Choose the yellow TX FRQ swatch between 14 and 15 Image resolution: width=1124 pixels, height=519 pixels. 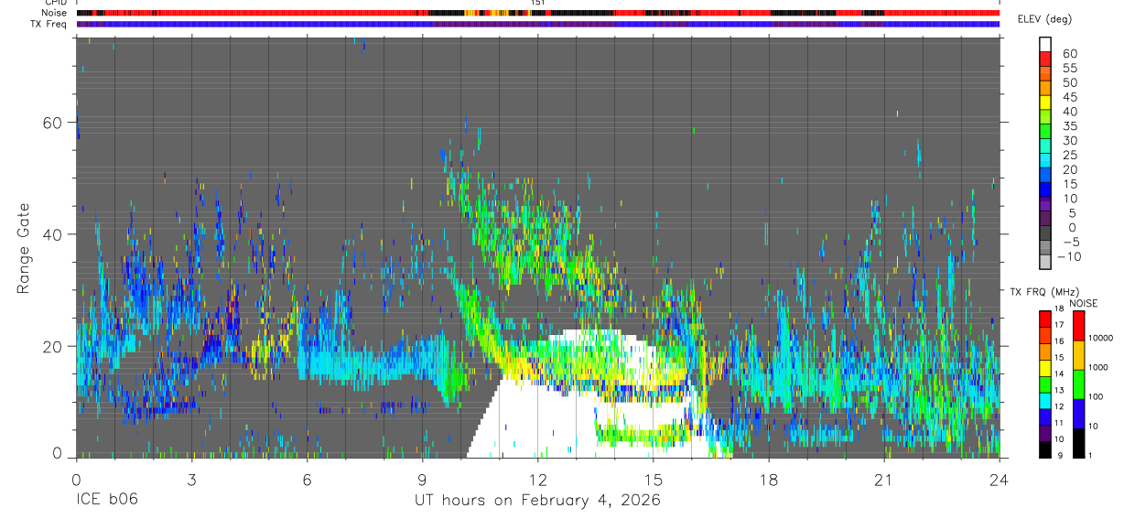point(1045,367)
